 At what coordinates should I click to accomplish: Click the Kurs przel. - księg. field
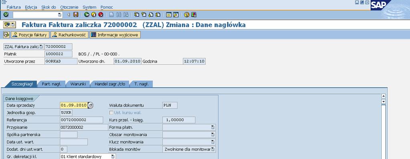click(179, 120)
